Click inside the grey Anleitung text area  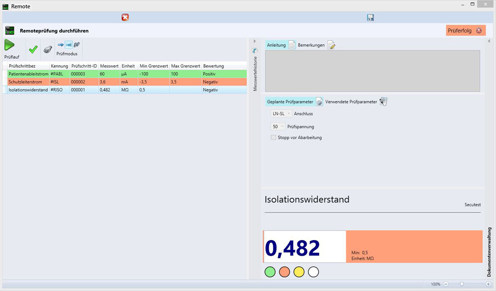[372, 71]
